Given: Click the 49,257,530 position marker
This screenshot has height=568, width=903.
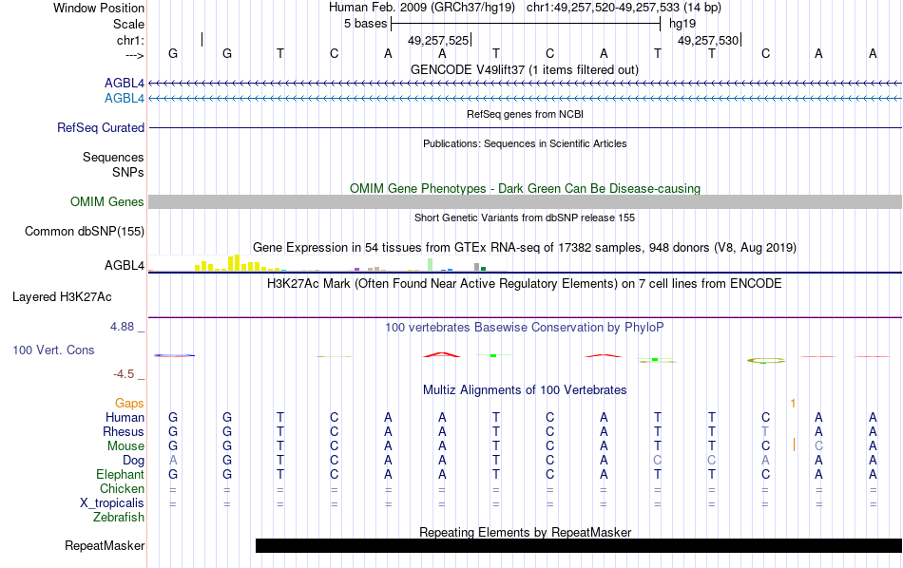Looking at the screenshot, I should click(708, 40).
